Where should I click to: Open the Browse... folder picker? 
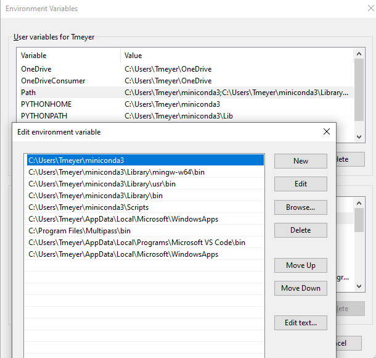pyautogui.click(x=300, y=207)
